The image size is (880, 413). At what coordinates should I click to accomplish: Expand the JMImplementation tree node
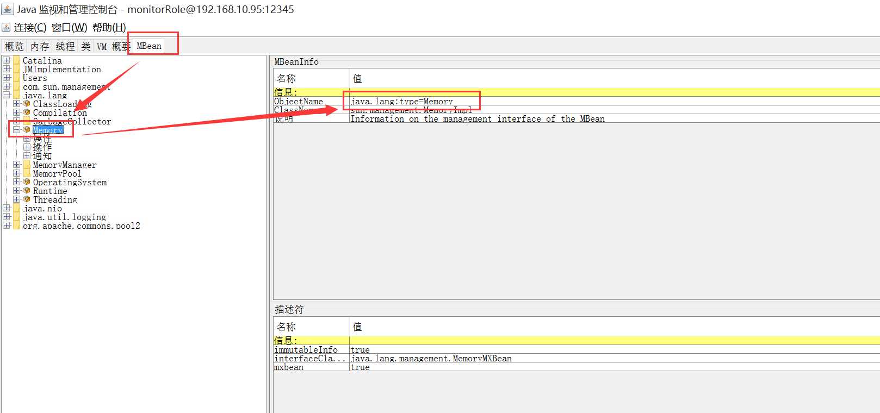pyautogui.click(x=6, y=69)
